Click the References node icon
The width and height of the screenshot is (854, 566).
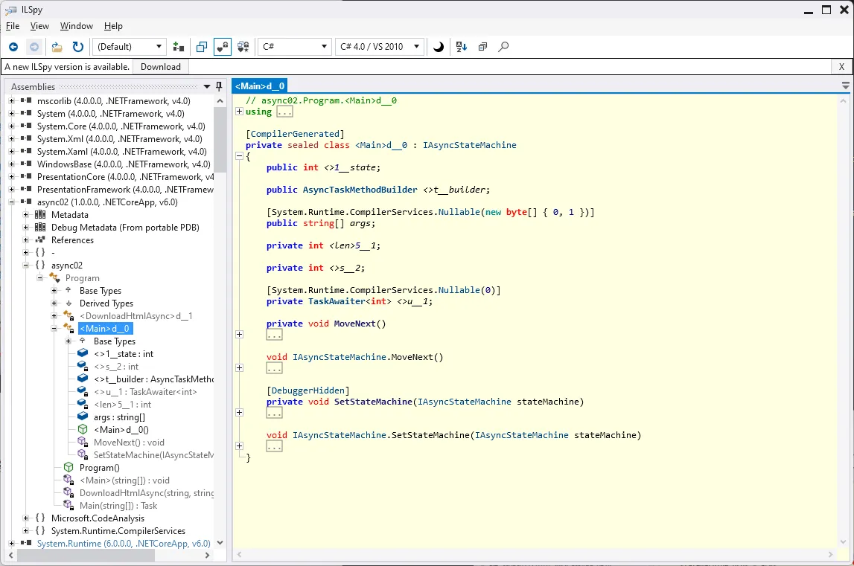tap(40, 239)
